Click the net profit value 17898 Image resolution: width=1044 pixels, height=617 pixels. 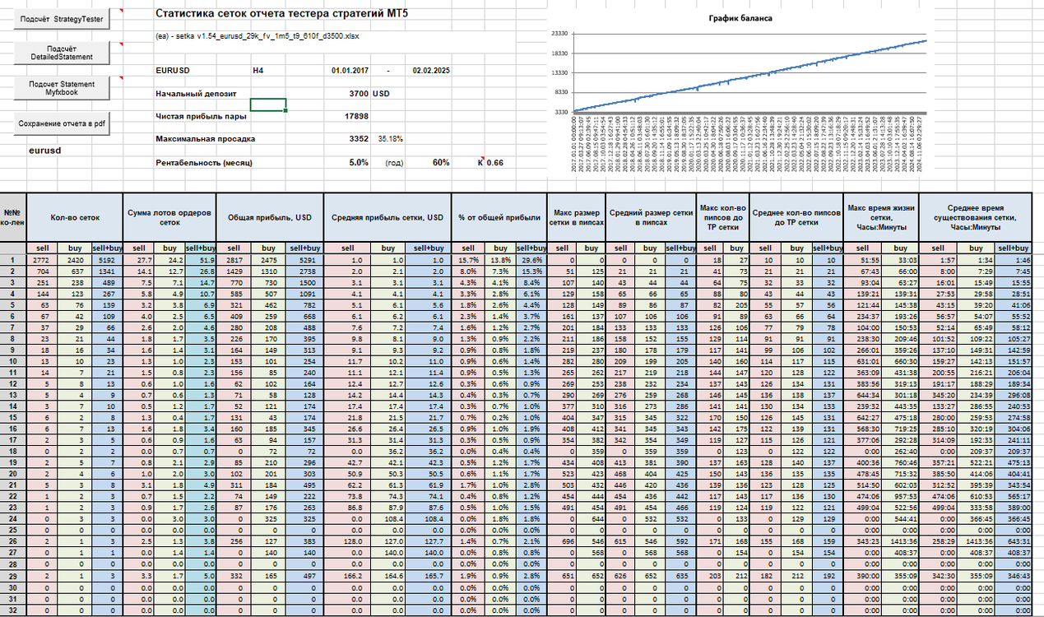[355, 116]
